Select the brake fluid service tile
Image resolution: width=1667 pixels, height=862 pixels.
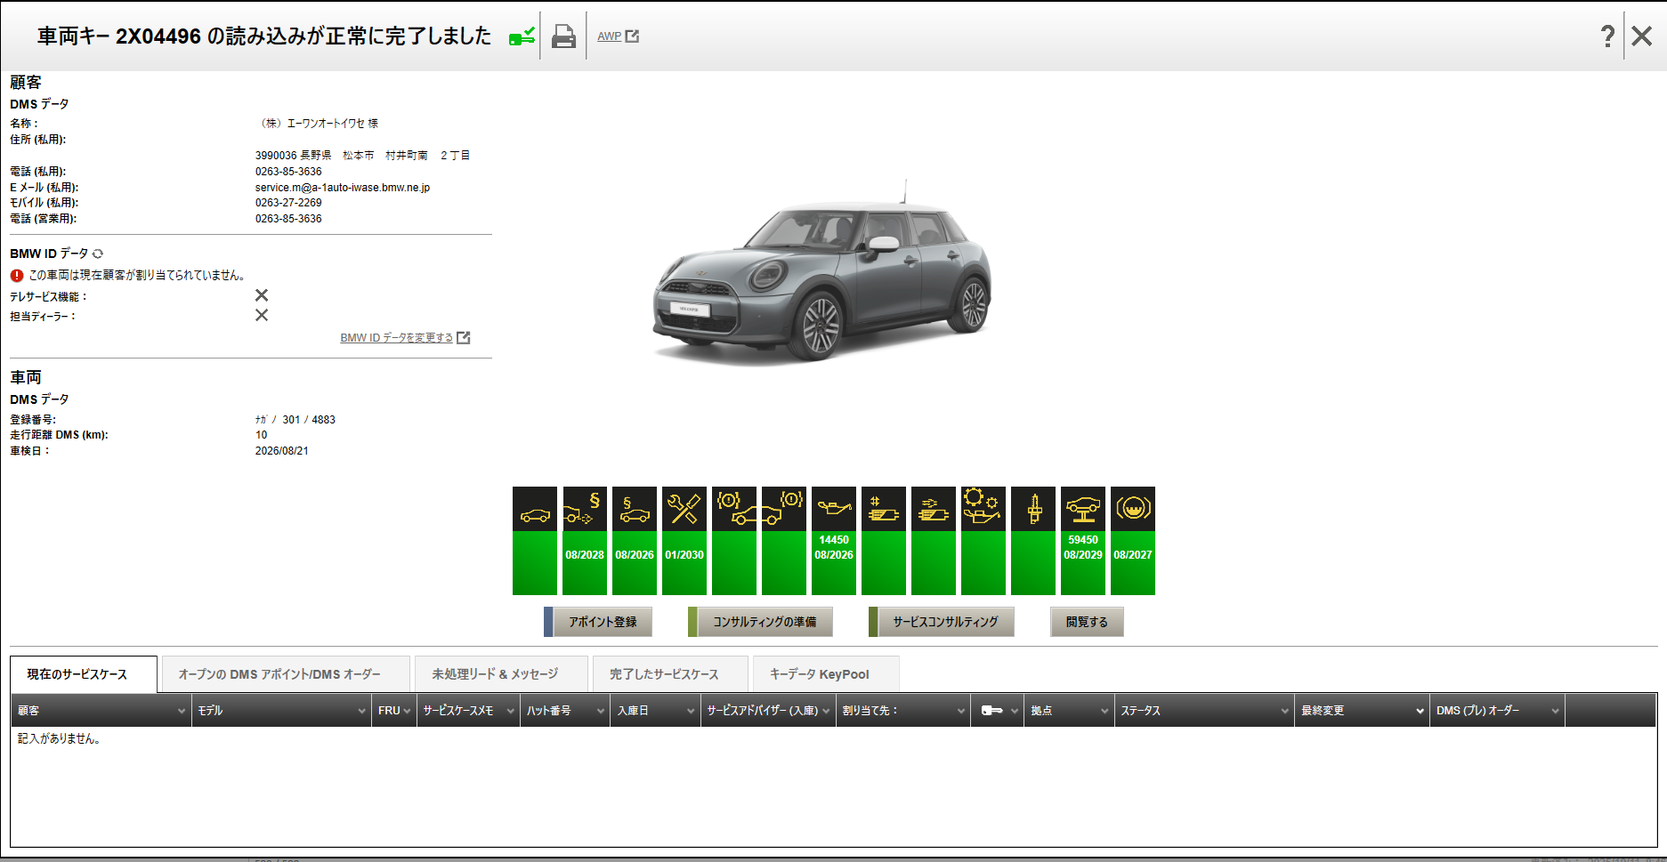[1132, 540]
